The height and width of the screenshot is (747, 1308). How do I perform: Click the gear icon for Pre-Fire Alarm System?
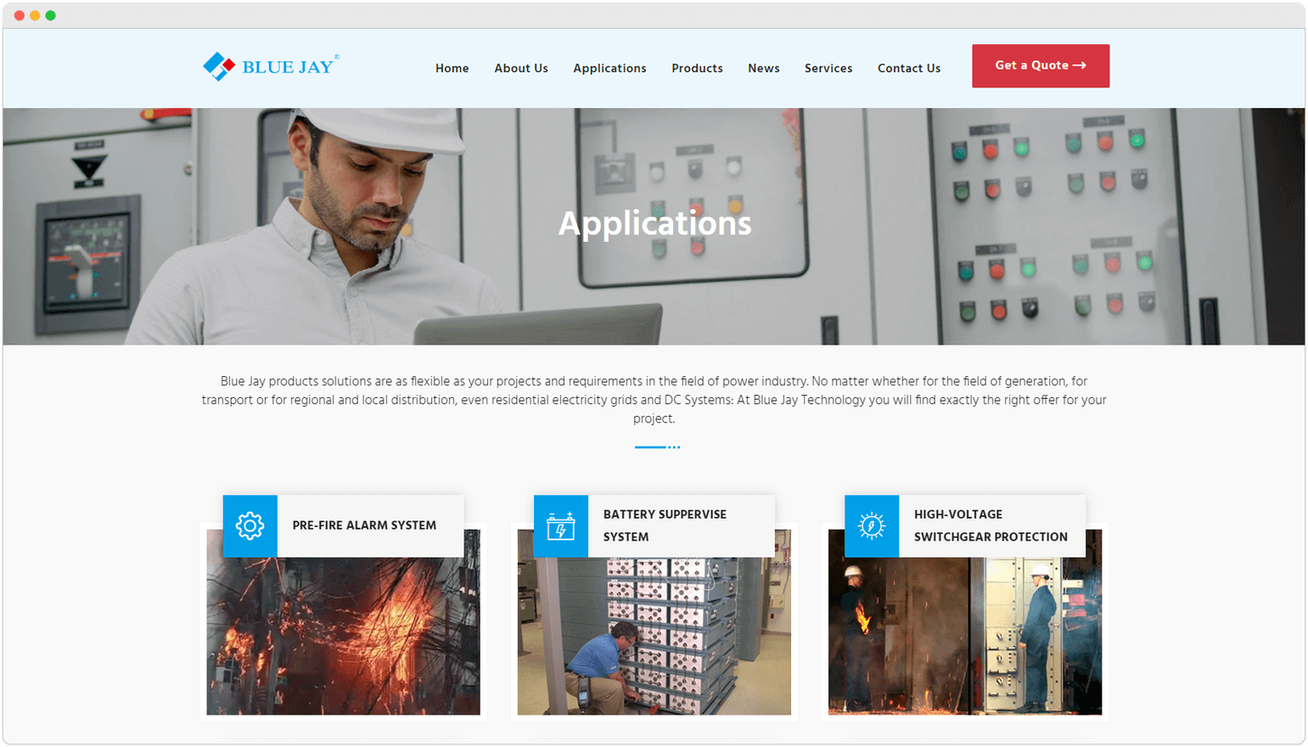250,526
